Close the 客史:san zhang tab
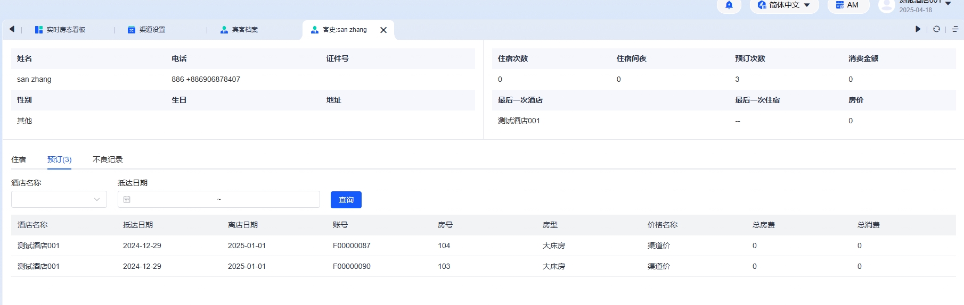 tap(383, 30)
